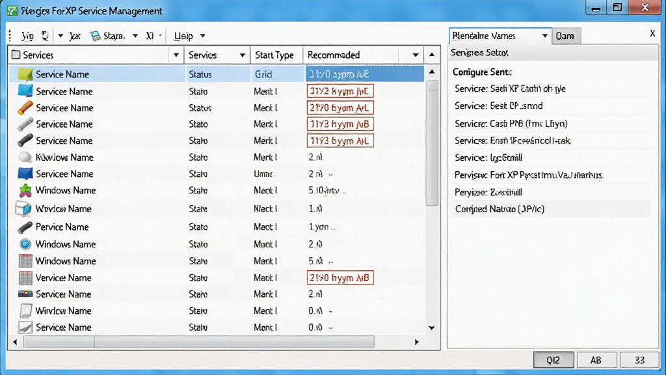Open the small dropdown arrow beside Xi
This screenshot has height=375, width=666.
[x=160, y=36]
